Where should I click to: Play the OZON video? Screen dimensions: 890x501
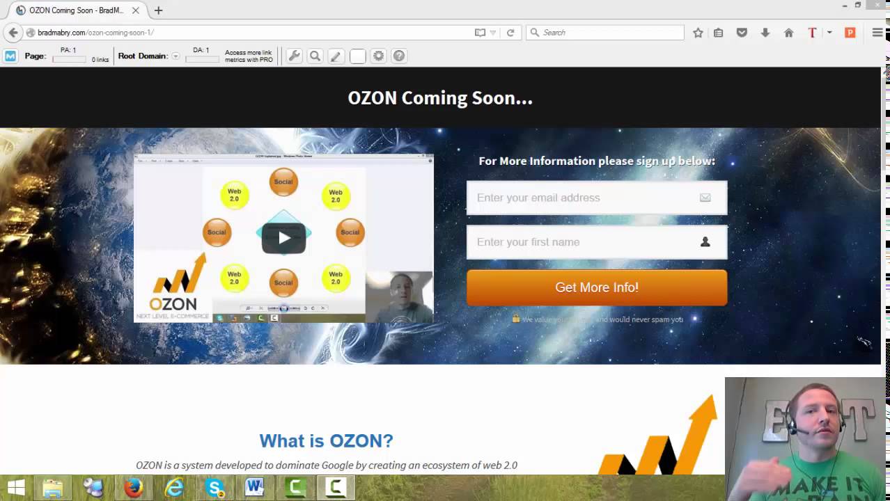pos(283,238)
